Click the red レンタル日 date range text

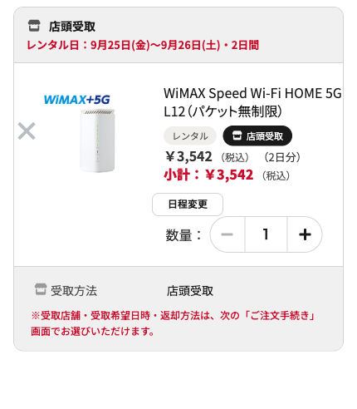(x=143, y=45)
